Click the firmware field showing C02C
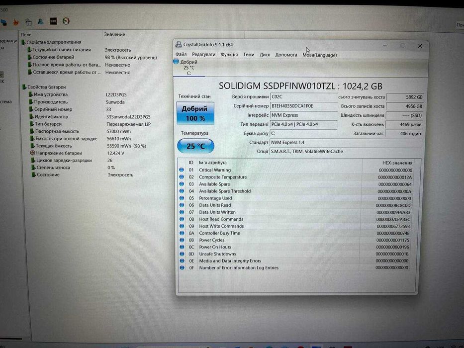 [303, 97]
